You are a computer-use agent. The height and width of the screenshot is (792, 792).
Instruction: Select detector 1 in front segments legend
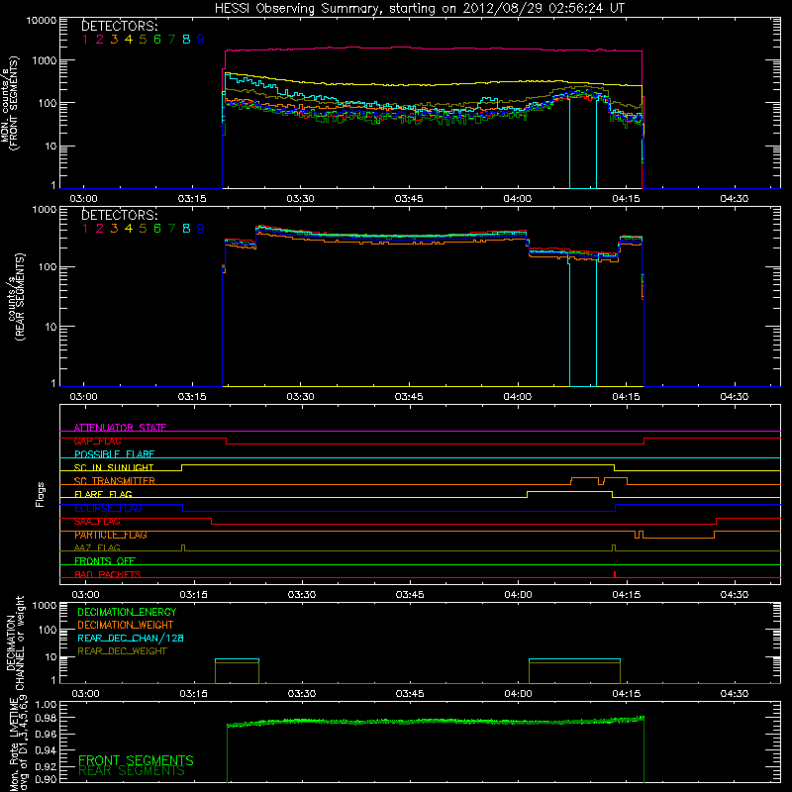pos(85,40)
